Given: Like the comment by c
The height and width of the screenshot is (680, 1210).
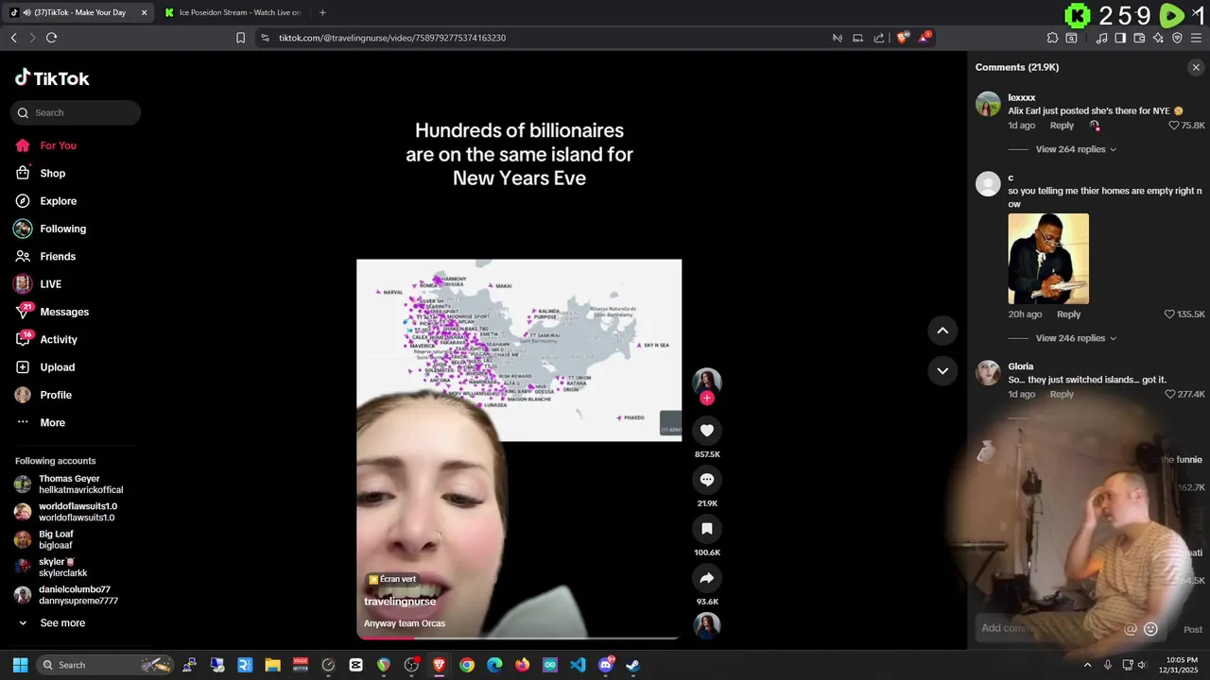Looking at the screenshot, I should pos(1169,314).
